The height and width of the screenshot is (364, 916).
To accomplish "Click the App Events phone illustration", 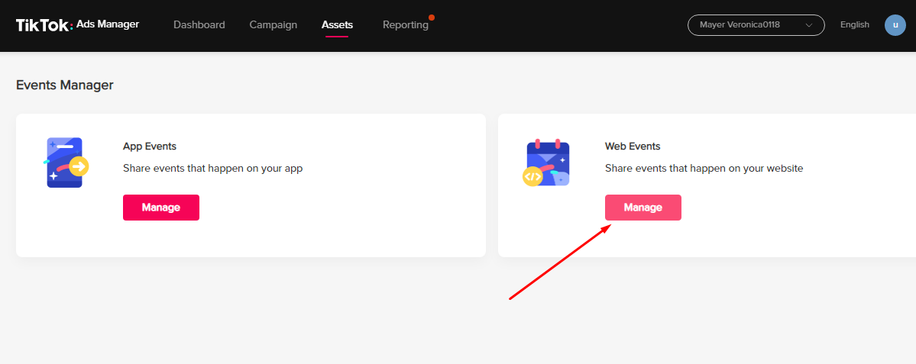I will pos(66,163).
